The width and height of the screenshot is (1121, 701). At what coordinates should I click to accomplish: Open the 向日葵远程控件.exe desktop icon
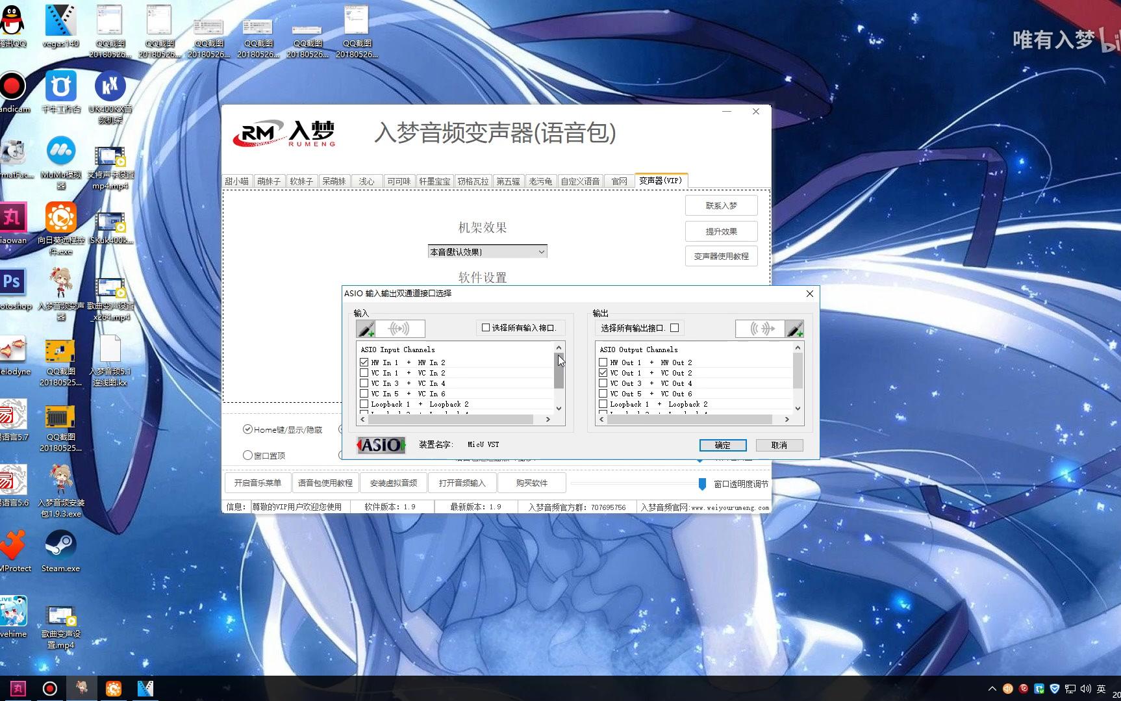61,228
